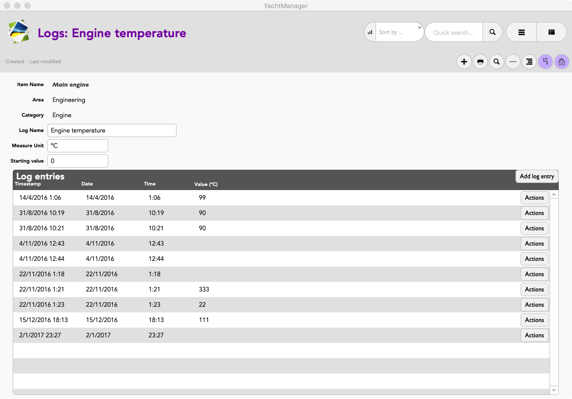Click the Log Name field

112,130
